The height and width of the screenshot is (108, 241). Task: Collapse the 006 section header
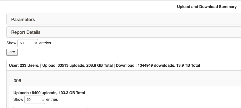point(125,81)
